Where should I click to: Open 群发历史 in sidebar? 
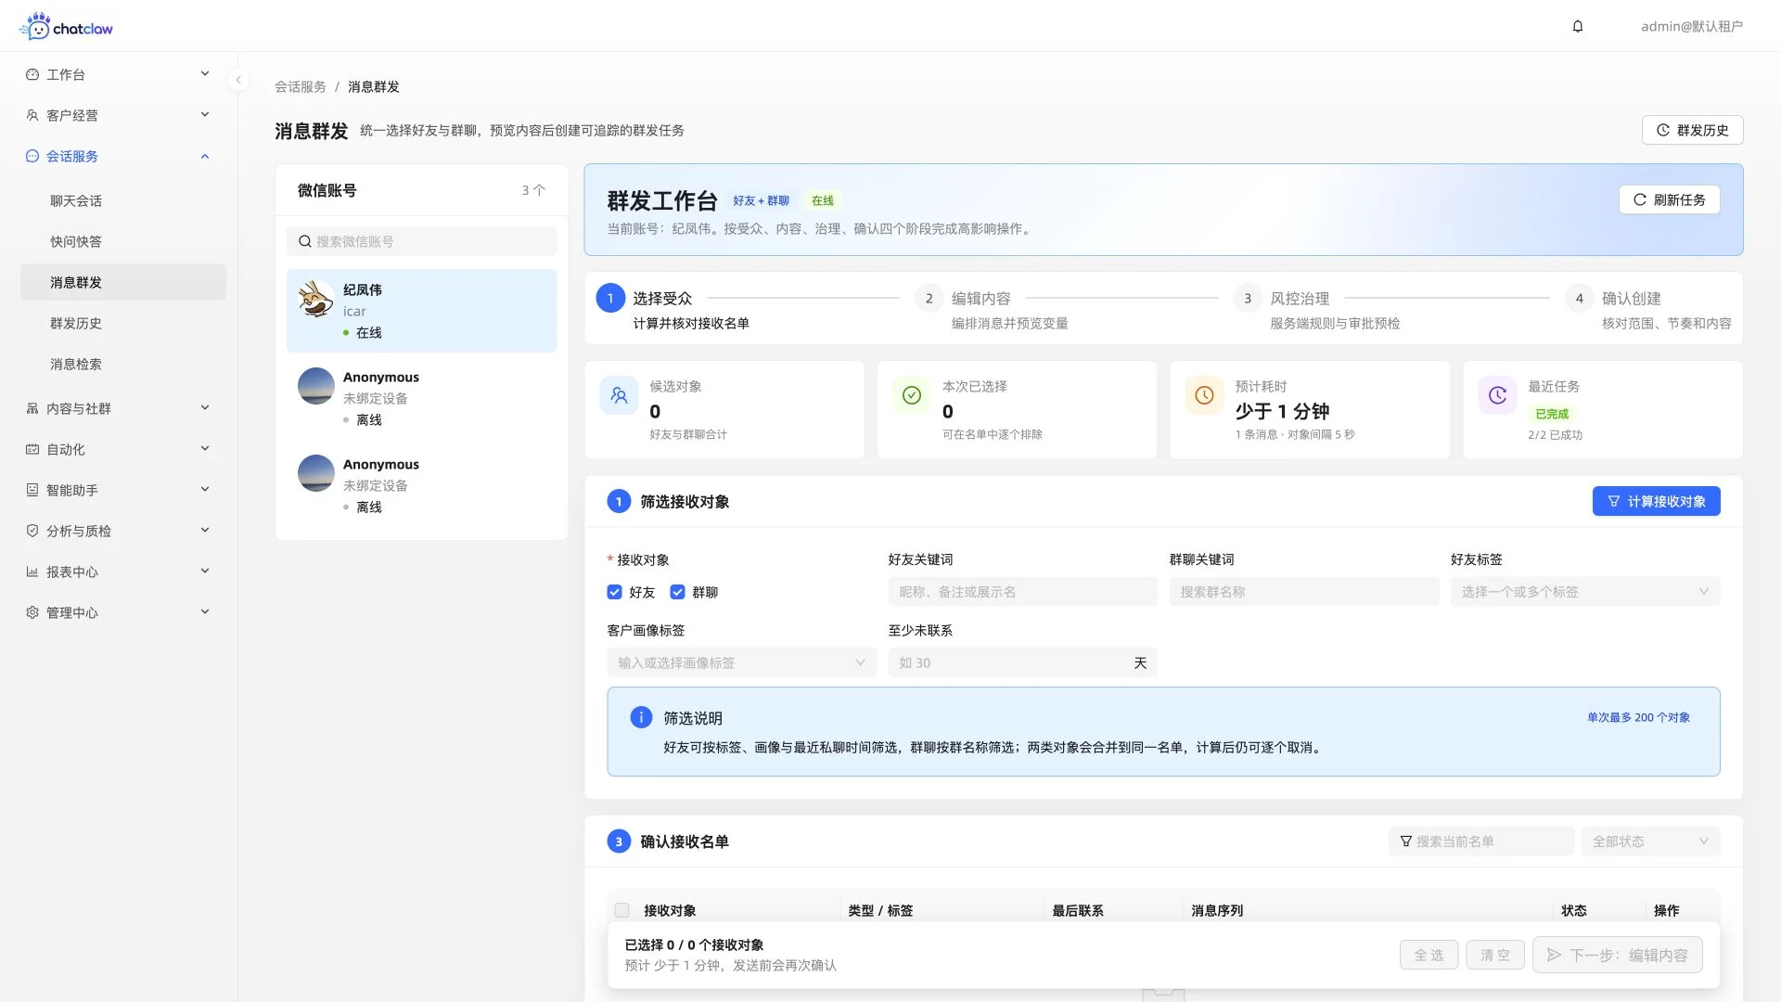[123, 323]
